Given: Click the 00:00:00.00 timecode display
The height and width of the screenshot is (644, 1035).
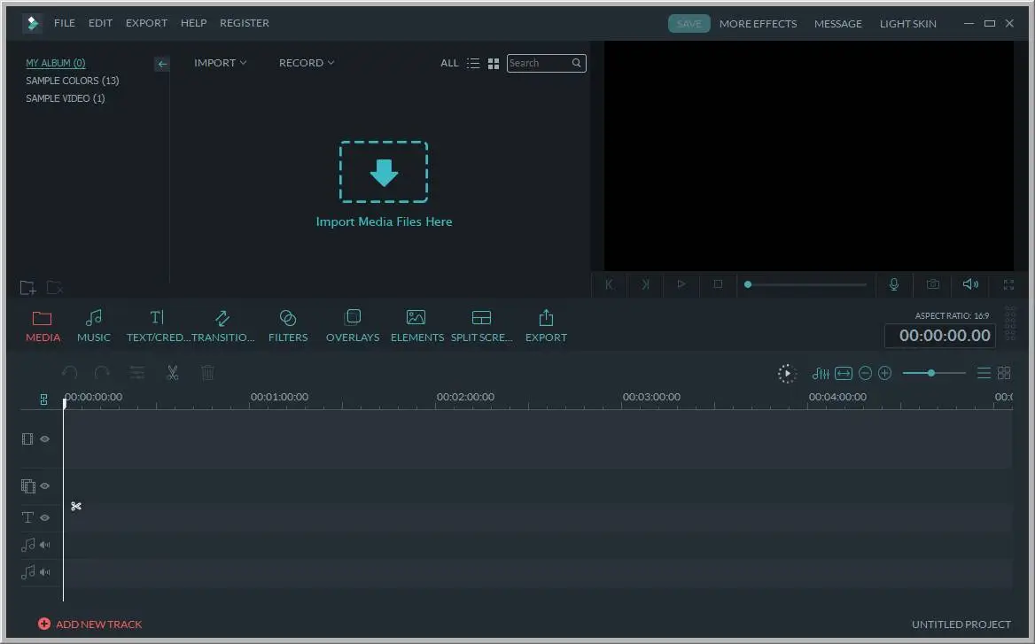Looking at the screenshot, I should click(x=940, y=336).
